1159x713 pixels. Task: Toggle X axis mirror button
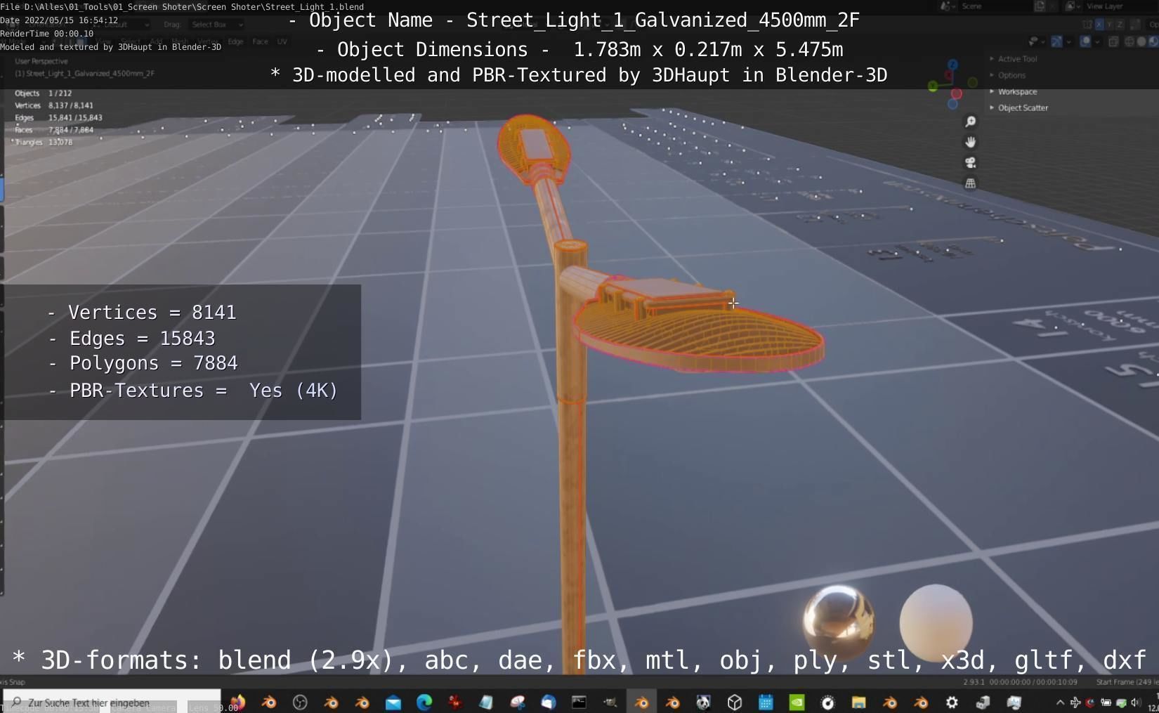click(x=1099, y=25)
